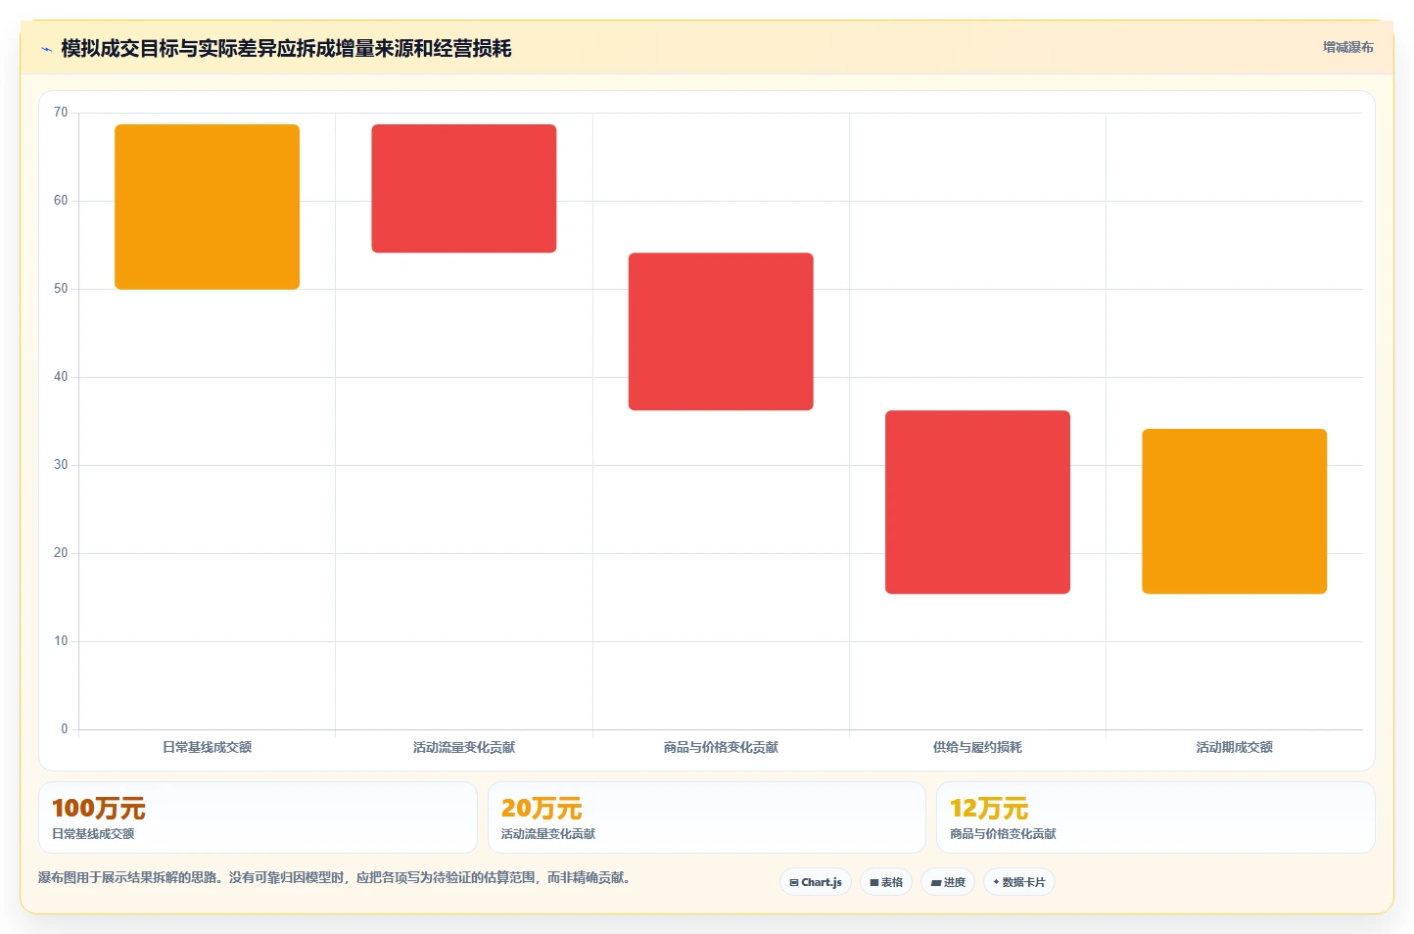Click the 12万元 value card
The image size is (1414, 934).
pyautogui.click(x=1155, y=817)
